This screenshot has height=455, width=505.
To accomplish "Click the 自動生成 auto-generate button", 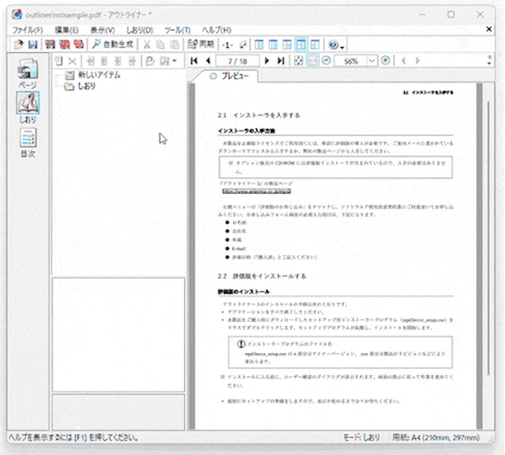I will tap(112, 44).
